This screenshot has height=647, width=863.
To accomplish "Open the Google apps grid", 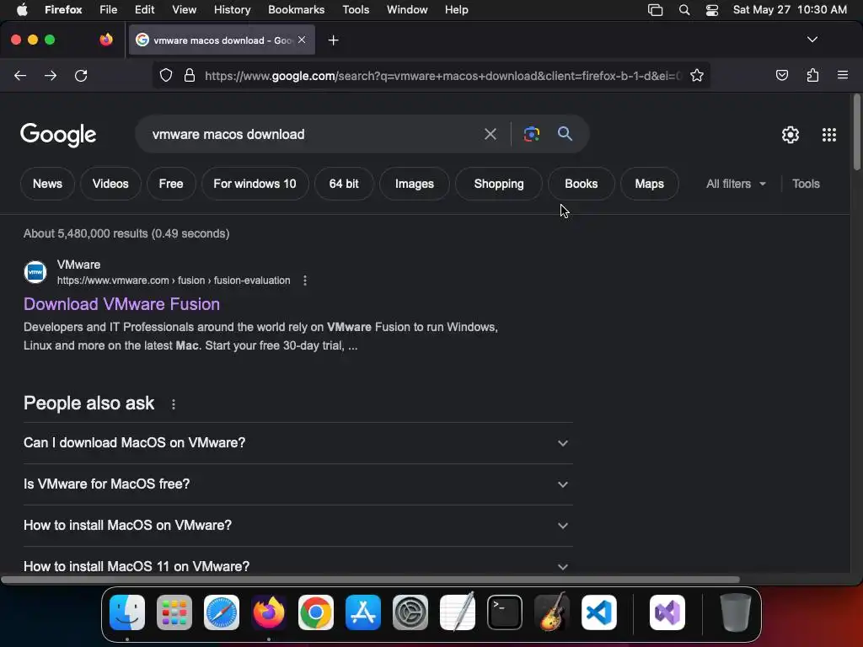I will [x=829, y=135].
